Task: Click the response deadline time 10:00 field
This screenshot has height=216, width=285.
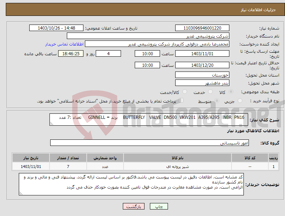Action: tap(147, 53)
